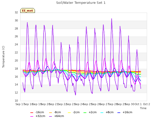The image size is (162, 121).
Task: Click the chart title Soil/Water Temperature Set 1
Action: (x=81, y=3)
